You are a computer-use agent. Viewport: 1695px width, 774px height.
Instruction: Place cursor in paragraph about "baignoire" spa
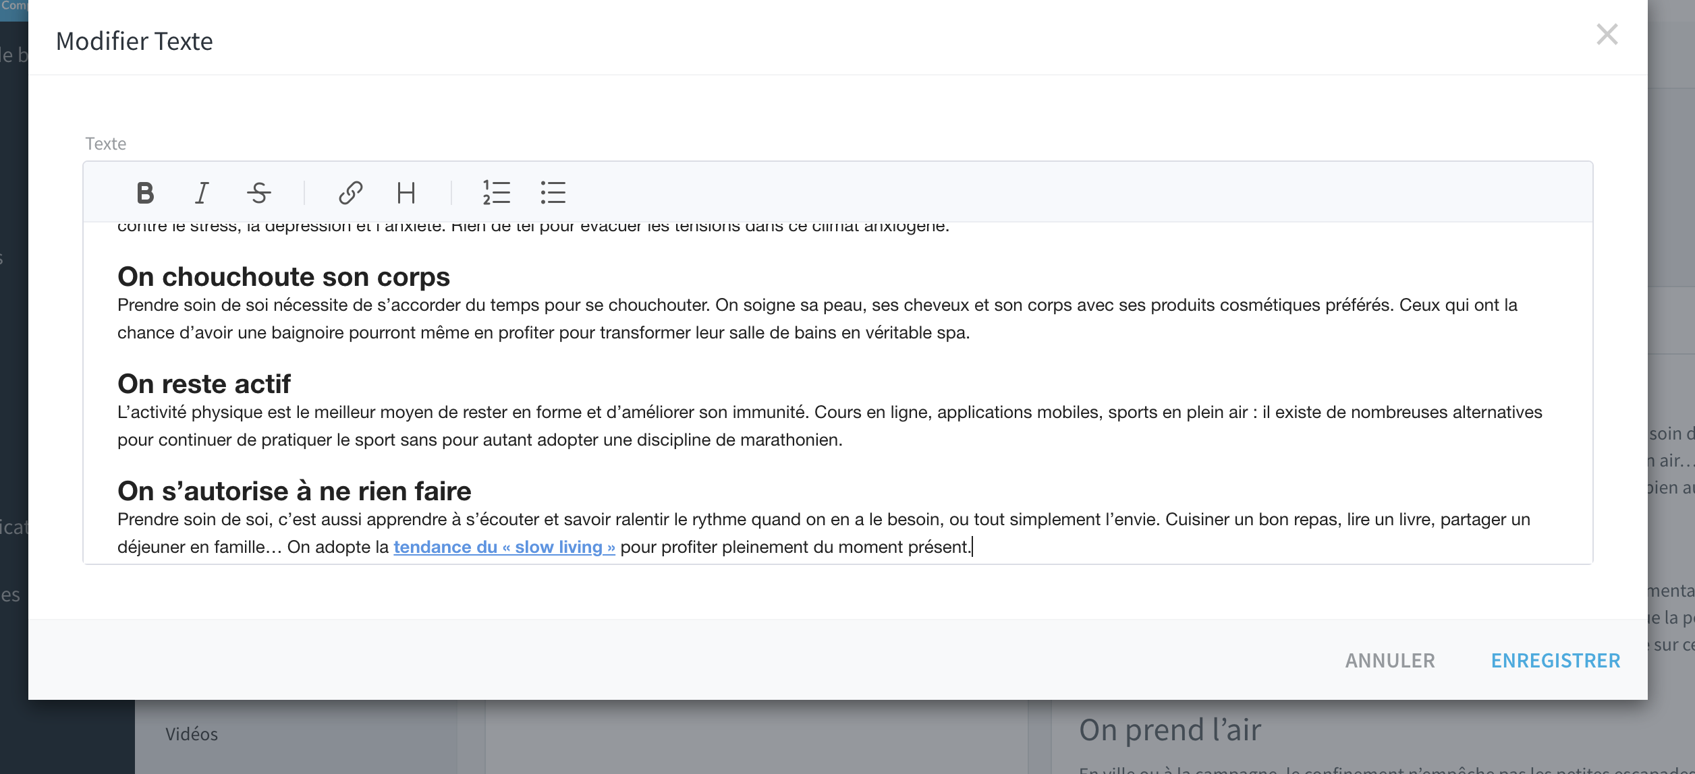coord(817,319)
